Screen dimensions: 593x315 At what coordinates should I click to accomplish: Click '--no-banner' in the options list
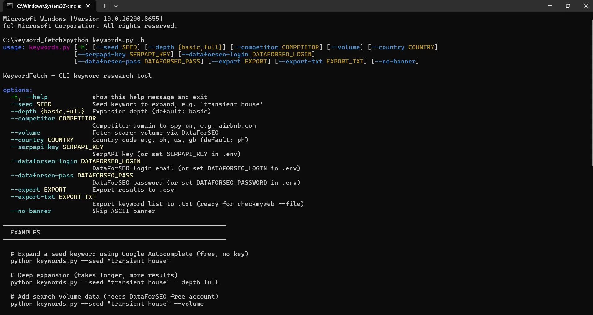pyautogui.click(x=31, y=211)
